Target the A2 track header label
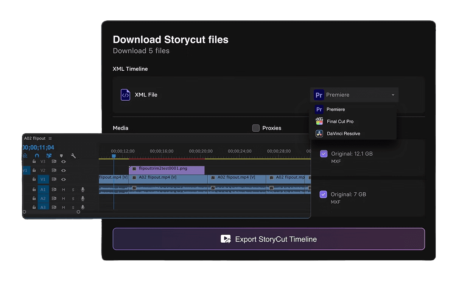Screen dimensions: 470x299 pyautogui.click(x=43, y=198)
